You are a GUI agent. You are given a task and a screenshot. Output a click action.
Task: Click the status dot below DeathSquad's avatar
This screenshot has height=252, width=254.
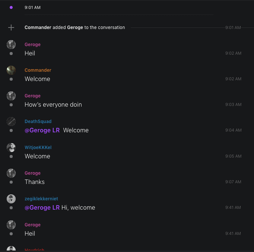tap(11, 131)
